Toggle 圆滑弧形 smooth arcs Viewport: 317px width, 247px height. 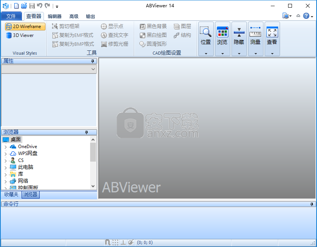tap(153, 44)
